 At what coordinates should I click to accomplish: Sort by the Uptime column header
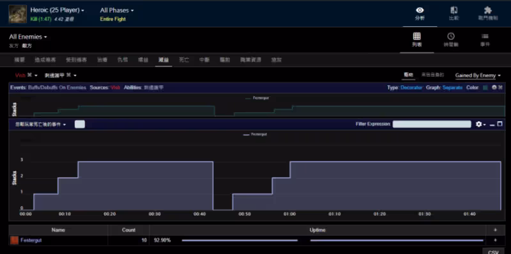coord(317,230)
